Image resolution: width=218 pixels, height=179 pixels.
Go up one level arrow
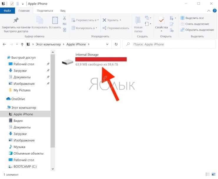pos(22,44)
